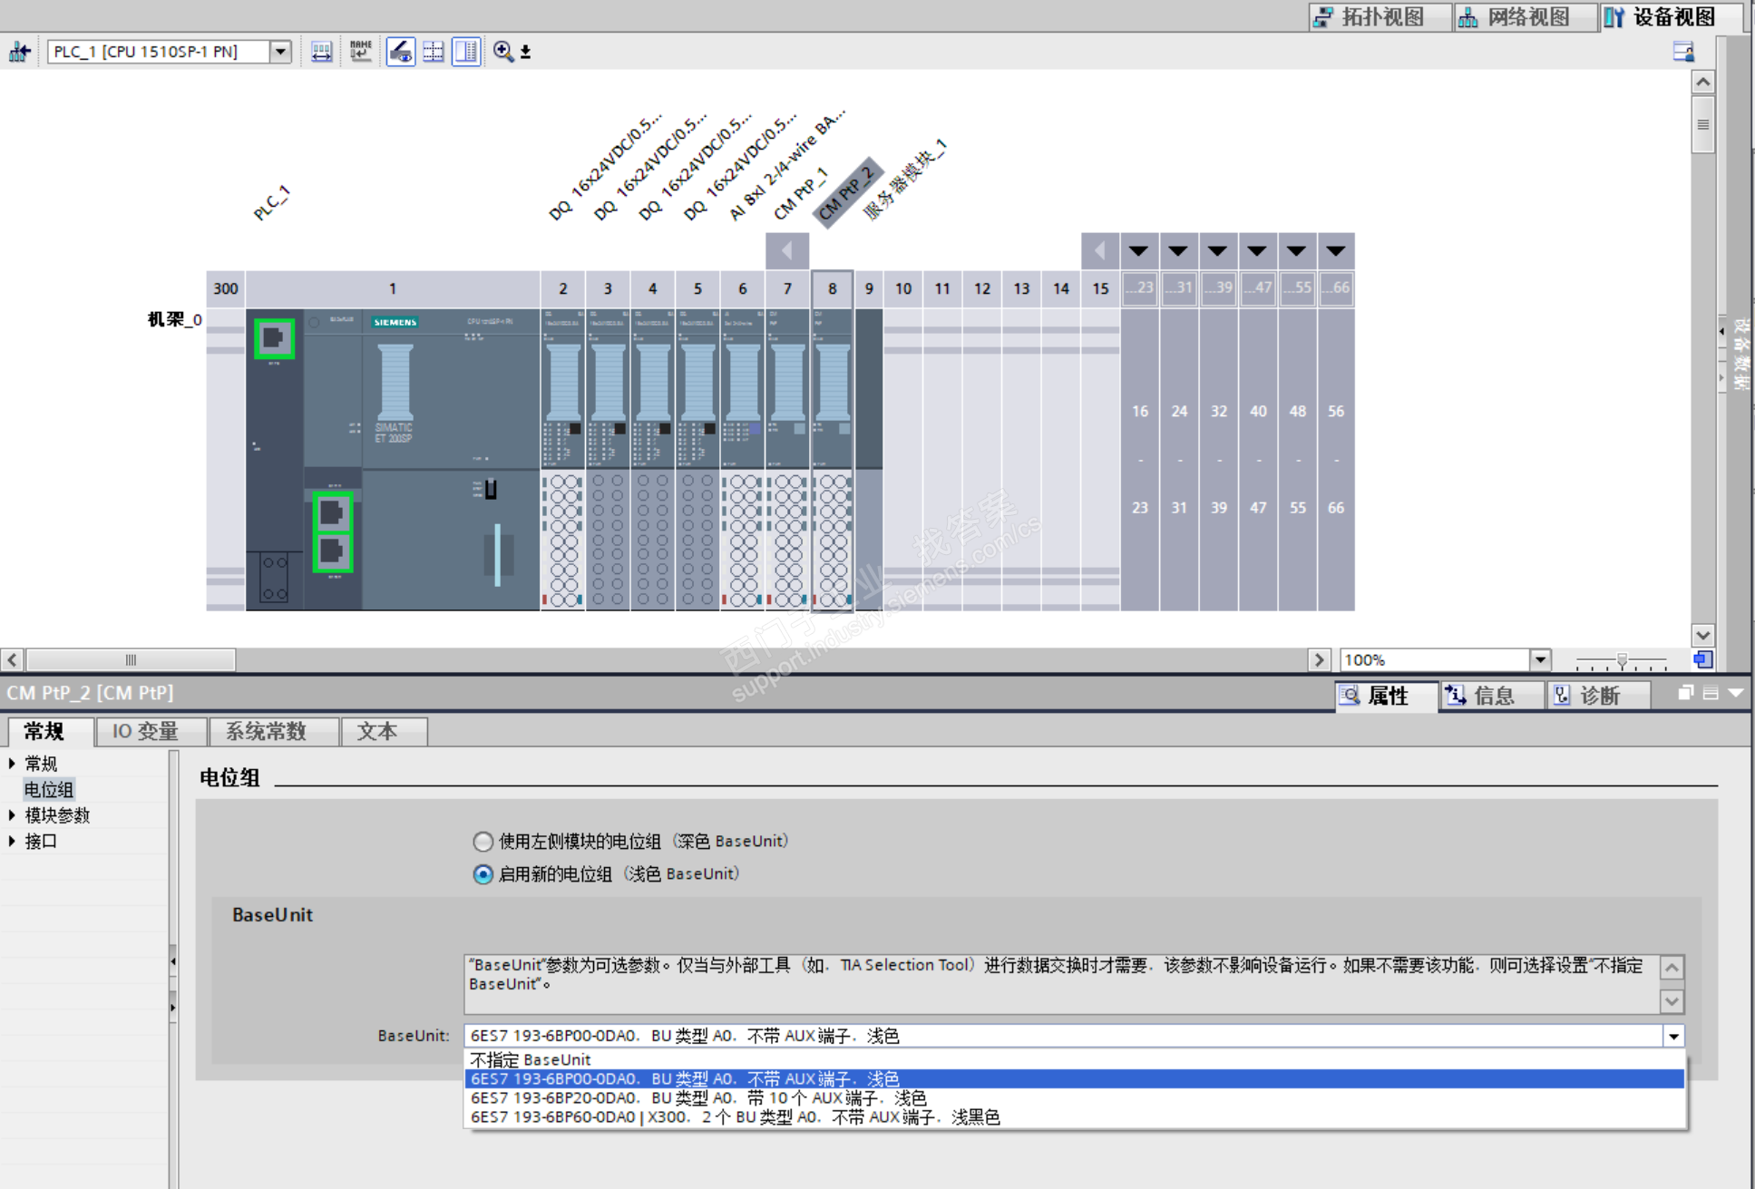Viewport: 1755px width, 1189px height.
Task: Click the network device arrow icon
Action: [x=19, y=52]
